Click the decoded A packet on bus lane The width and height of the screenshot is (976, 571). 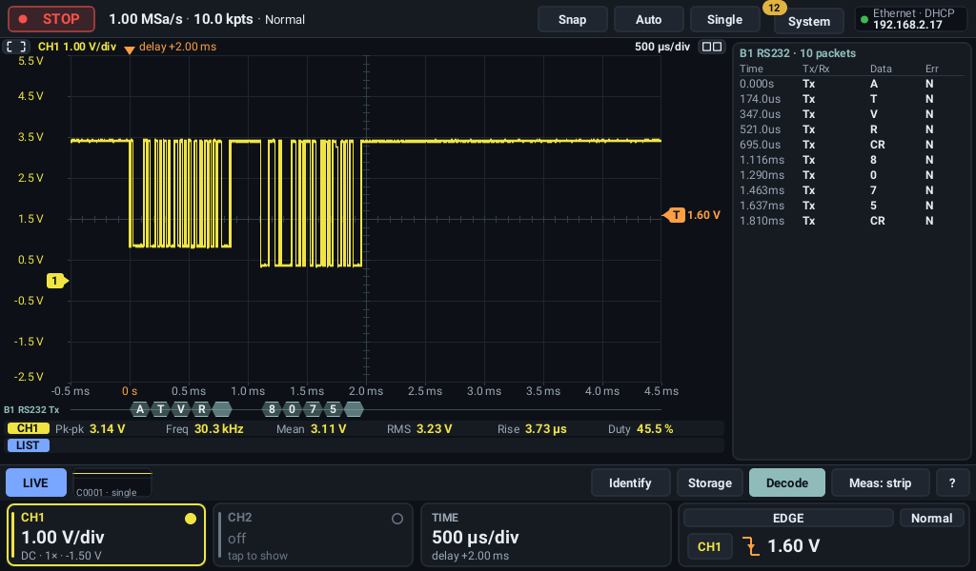coord(140,409)
